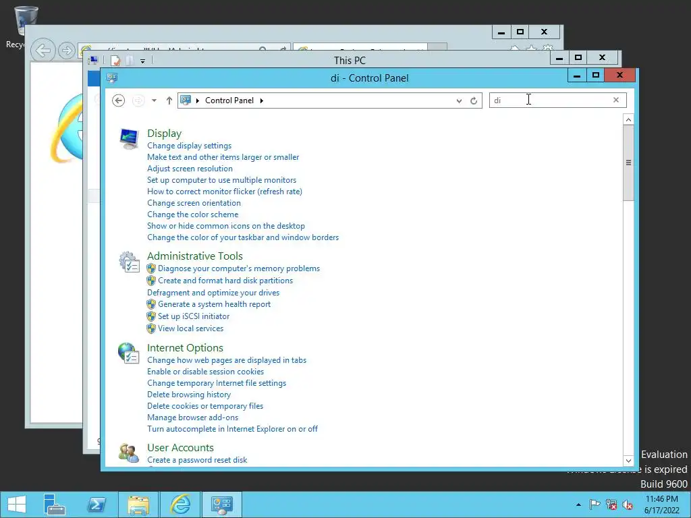Open Create a password reset disk
Image resolution: width=691 pixels, height=518 pixels.
(197, 460)
